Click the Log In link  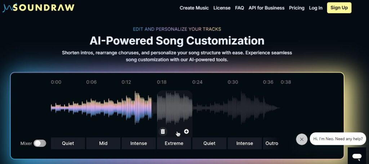316,8
